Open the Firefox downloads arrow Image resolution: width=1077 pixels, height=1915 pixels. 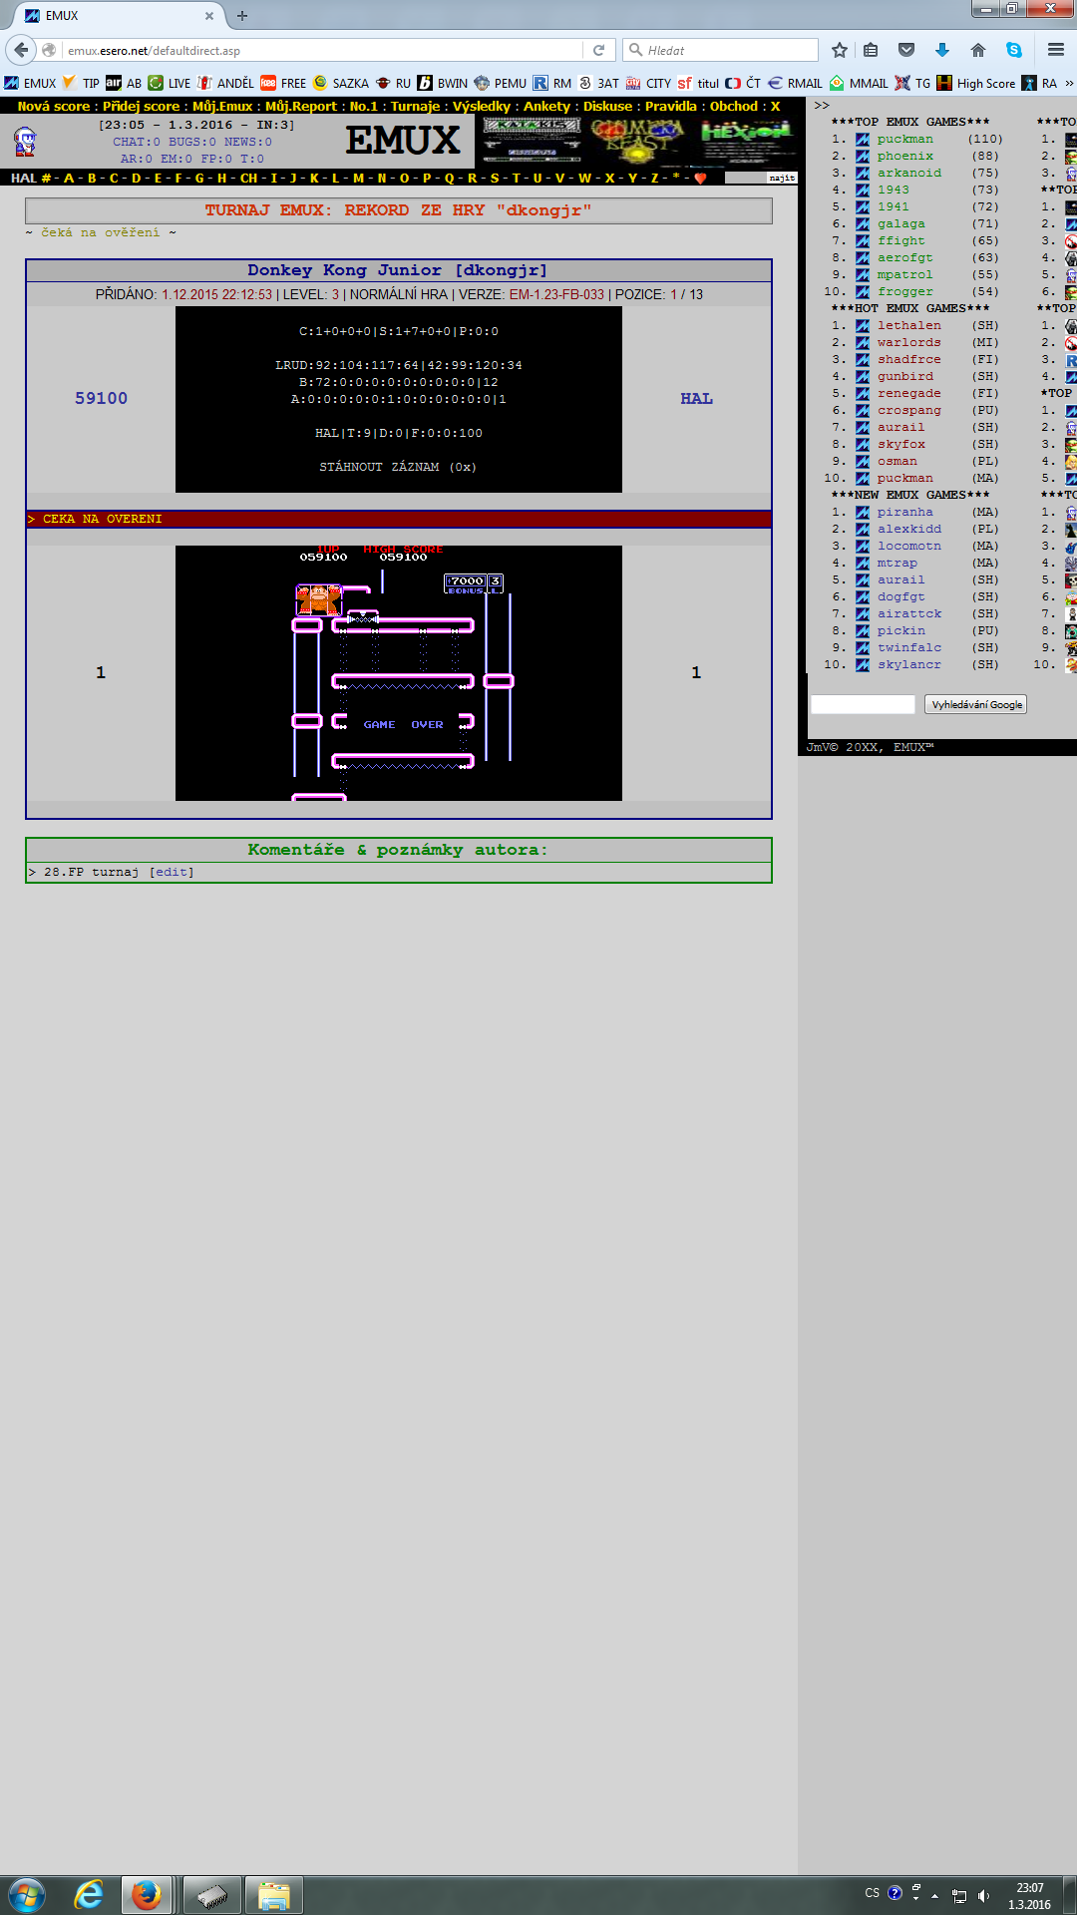pos(942,50)
